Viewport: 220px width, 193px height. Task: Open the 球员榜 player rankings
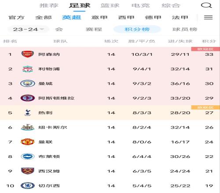[x=185, y=29]
